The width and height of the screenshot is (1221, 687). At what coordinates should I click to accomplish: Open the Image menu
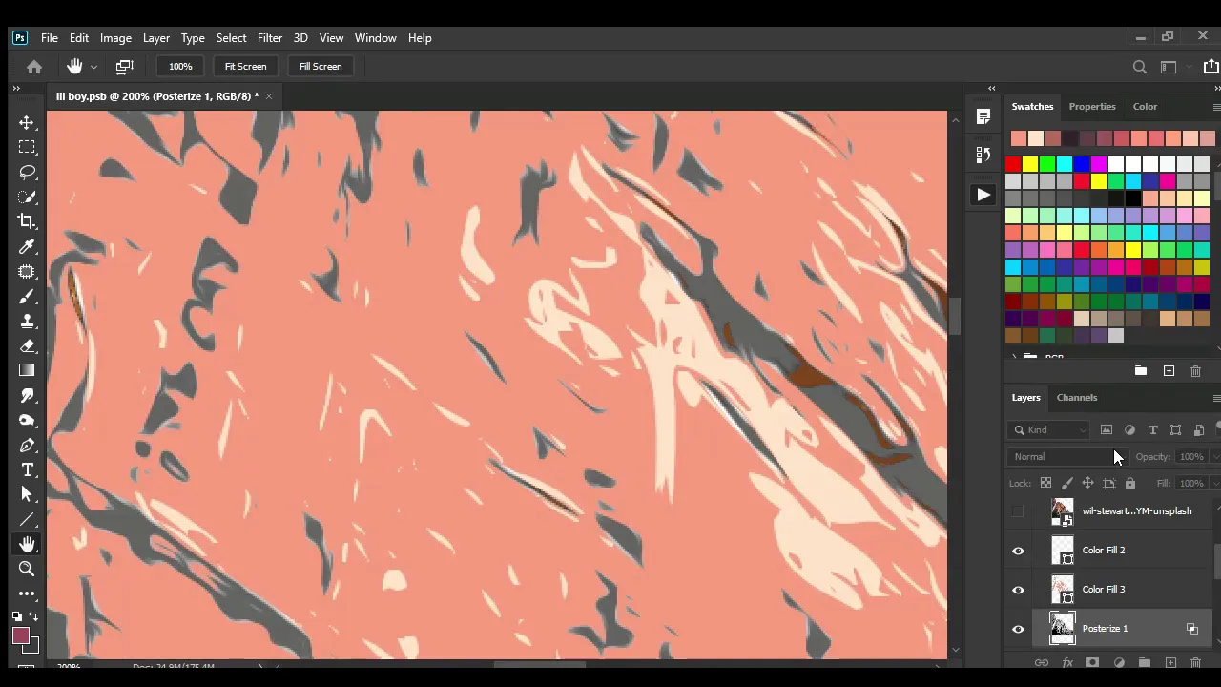115,38
